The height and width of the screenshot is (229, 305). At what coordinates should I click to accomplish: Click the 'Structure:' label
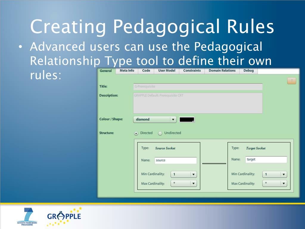click(107, 133)
